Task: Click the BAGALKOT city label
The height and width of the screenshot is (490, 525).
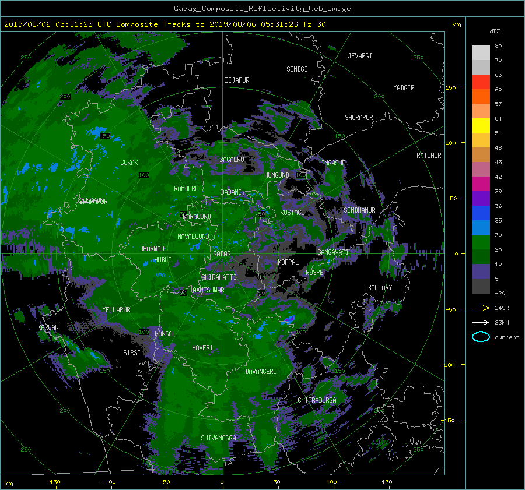Action: click(233, 160)
